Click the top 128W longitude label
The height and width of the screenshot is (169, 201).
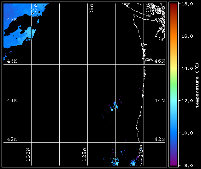[92, 10]
